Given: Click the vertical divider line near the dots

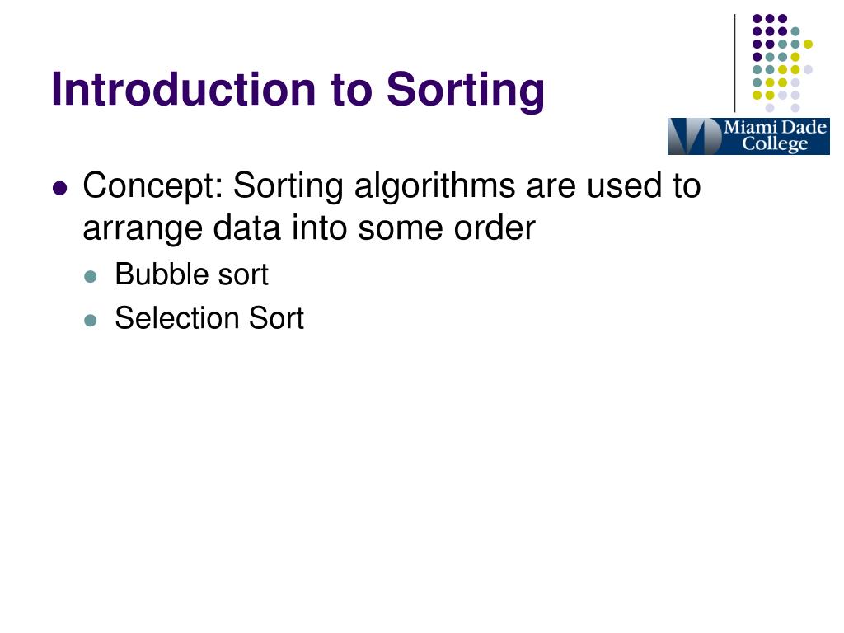Looking at the screenshot, I should 734,63.
